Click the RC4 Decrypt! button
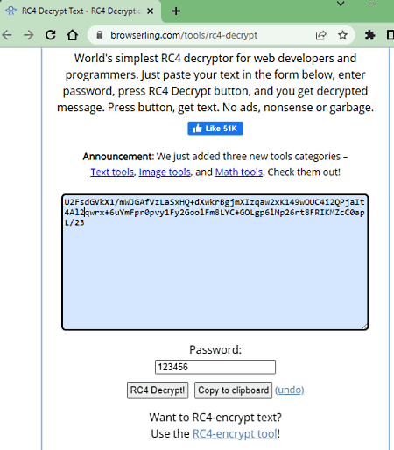This screenshot has height=450, width=394. [158, 390]
